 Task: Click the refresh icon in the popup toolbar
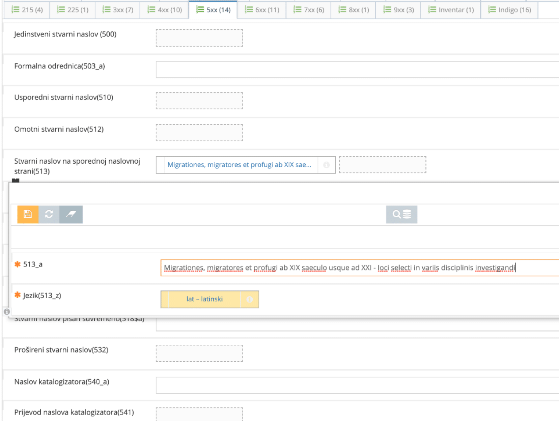coord(49,214)
